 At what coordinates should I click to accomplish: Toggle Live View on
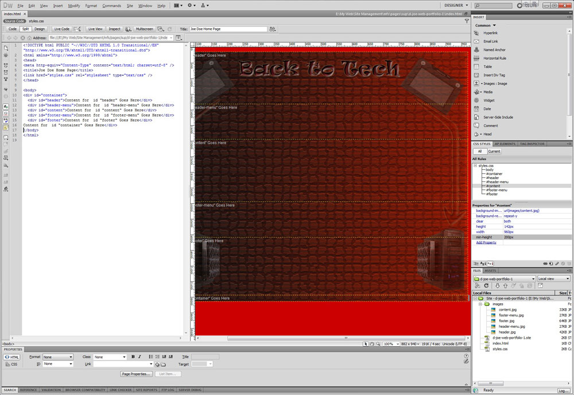[95, 29]
